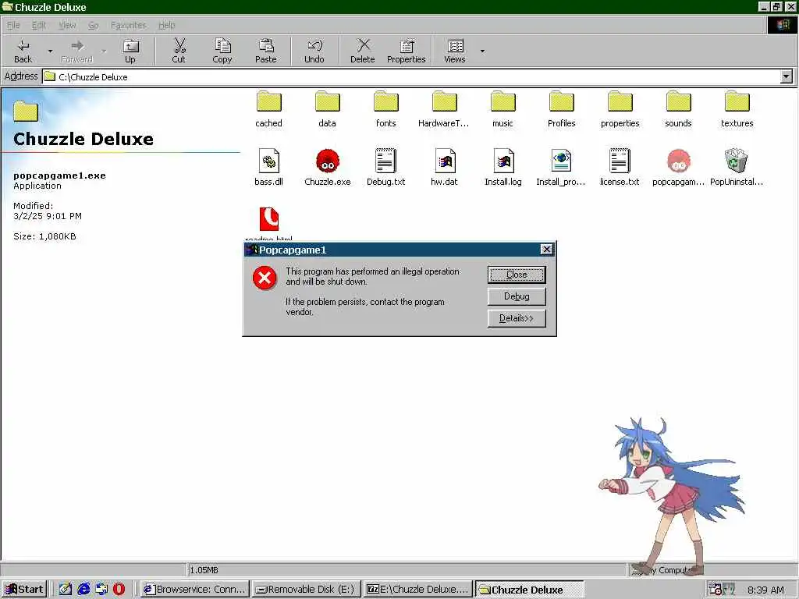Expand the Back history dropdown arrow
Image resolution: width=799 pixels, height=599 pixels.
coord(50,51)
